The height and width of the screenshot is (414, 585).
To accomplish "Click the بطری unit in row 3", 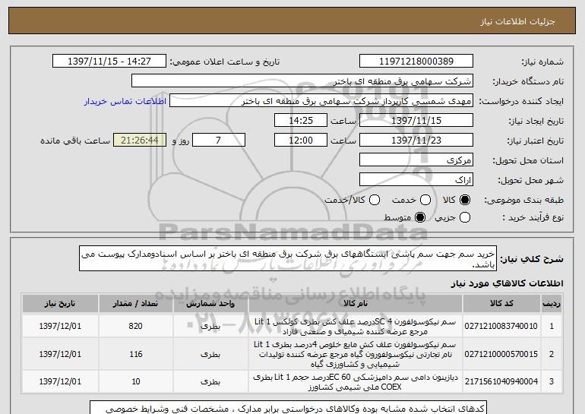I will [x=210, y=381].
